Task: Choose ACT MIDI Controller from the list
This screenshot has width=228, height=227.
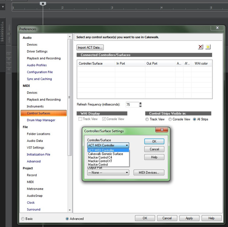Action: click(108, 150)
